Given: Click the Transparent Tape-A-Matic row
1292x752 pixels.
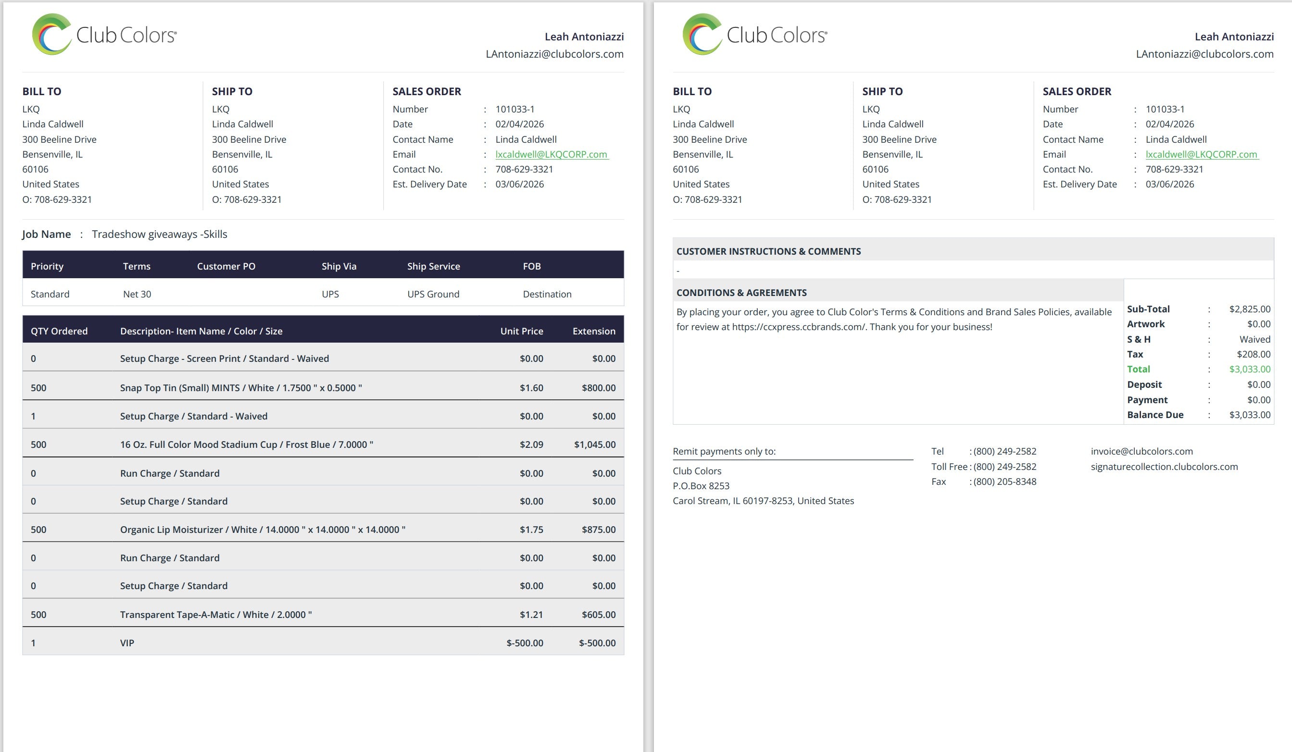Looking at the screenshot, I should [x=215, y=615].
